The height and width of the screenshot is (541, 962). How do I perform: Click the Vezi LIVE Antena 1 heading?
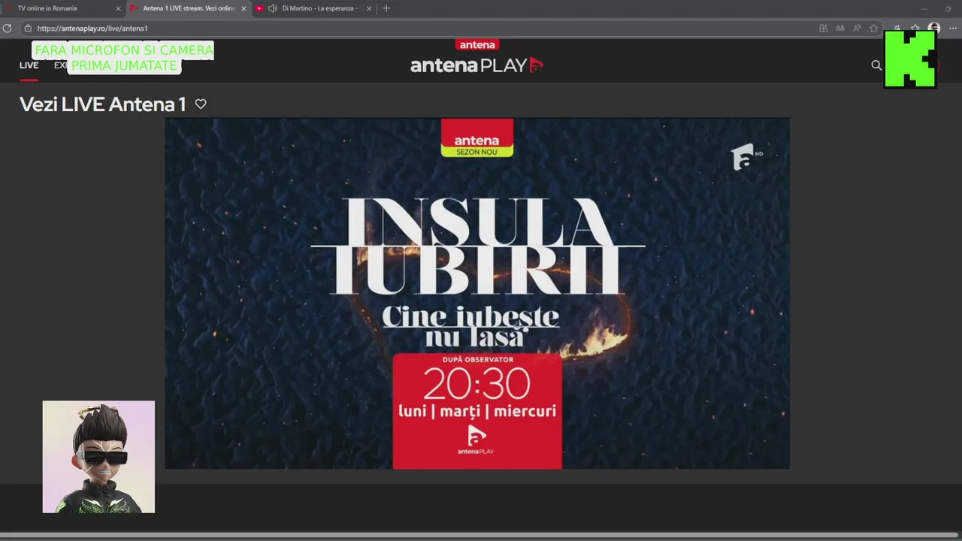[x=102, y=104]
